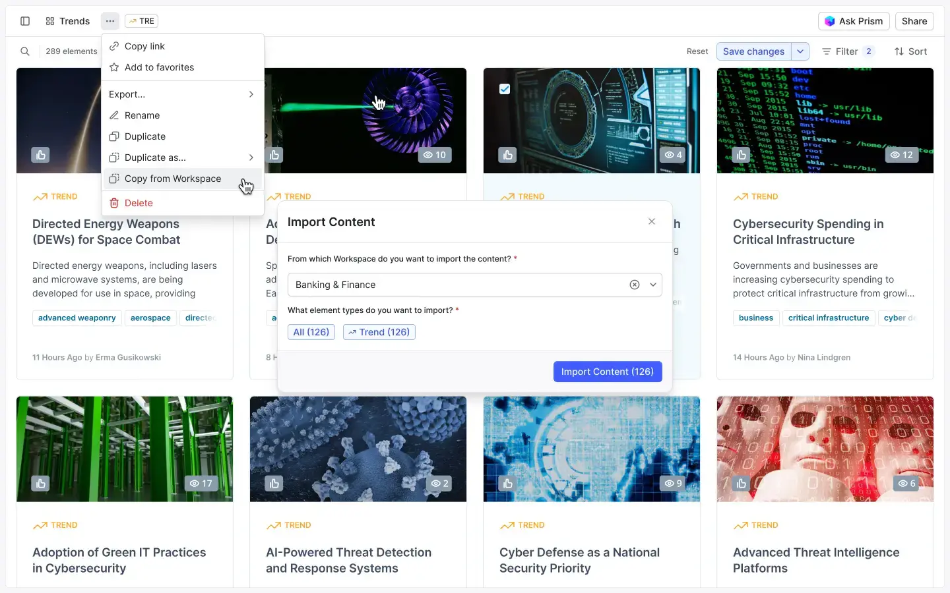Open the Filter button
The height and width of the screenshot is (593, 950).
coord(848,51)
